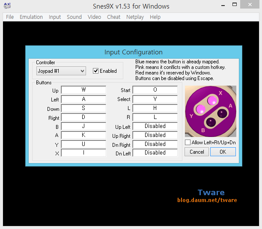Open the Help menu

tap(155, 17)
